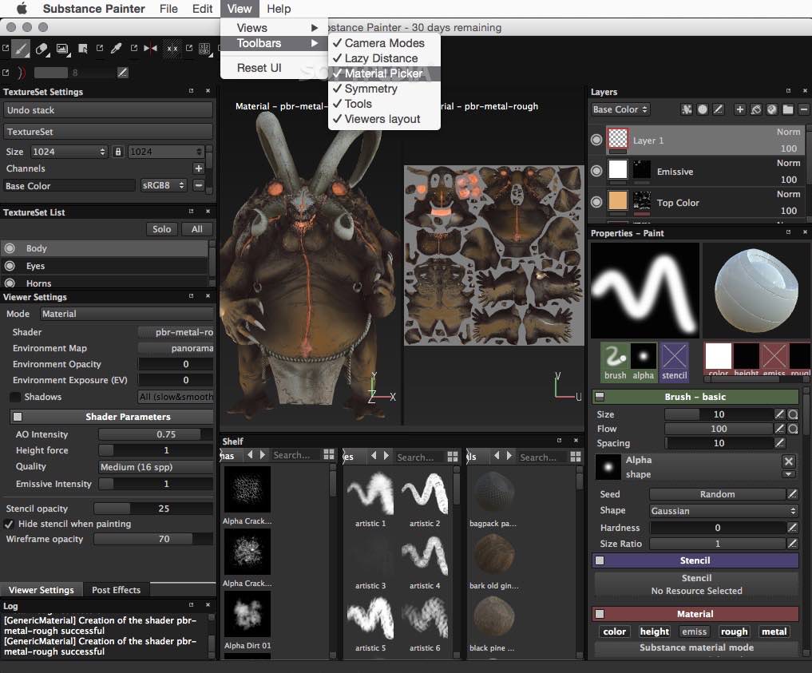Adjust the Wireframe opacity slider
This screenshot has height=673, width=812.
pyautogui.click(x=153, y=539)
